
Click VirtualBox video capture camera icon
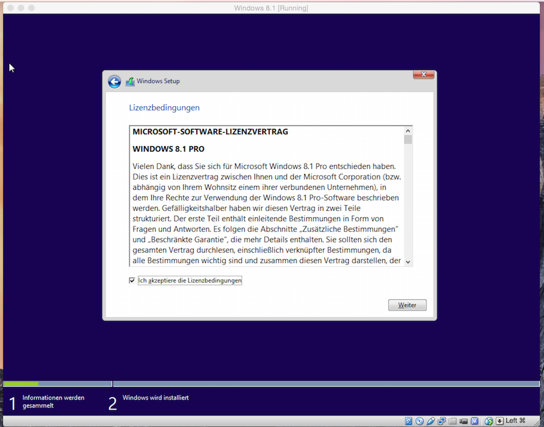point(463,422)
